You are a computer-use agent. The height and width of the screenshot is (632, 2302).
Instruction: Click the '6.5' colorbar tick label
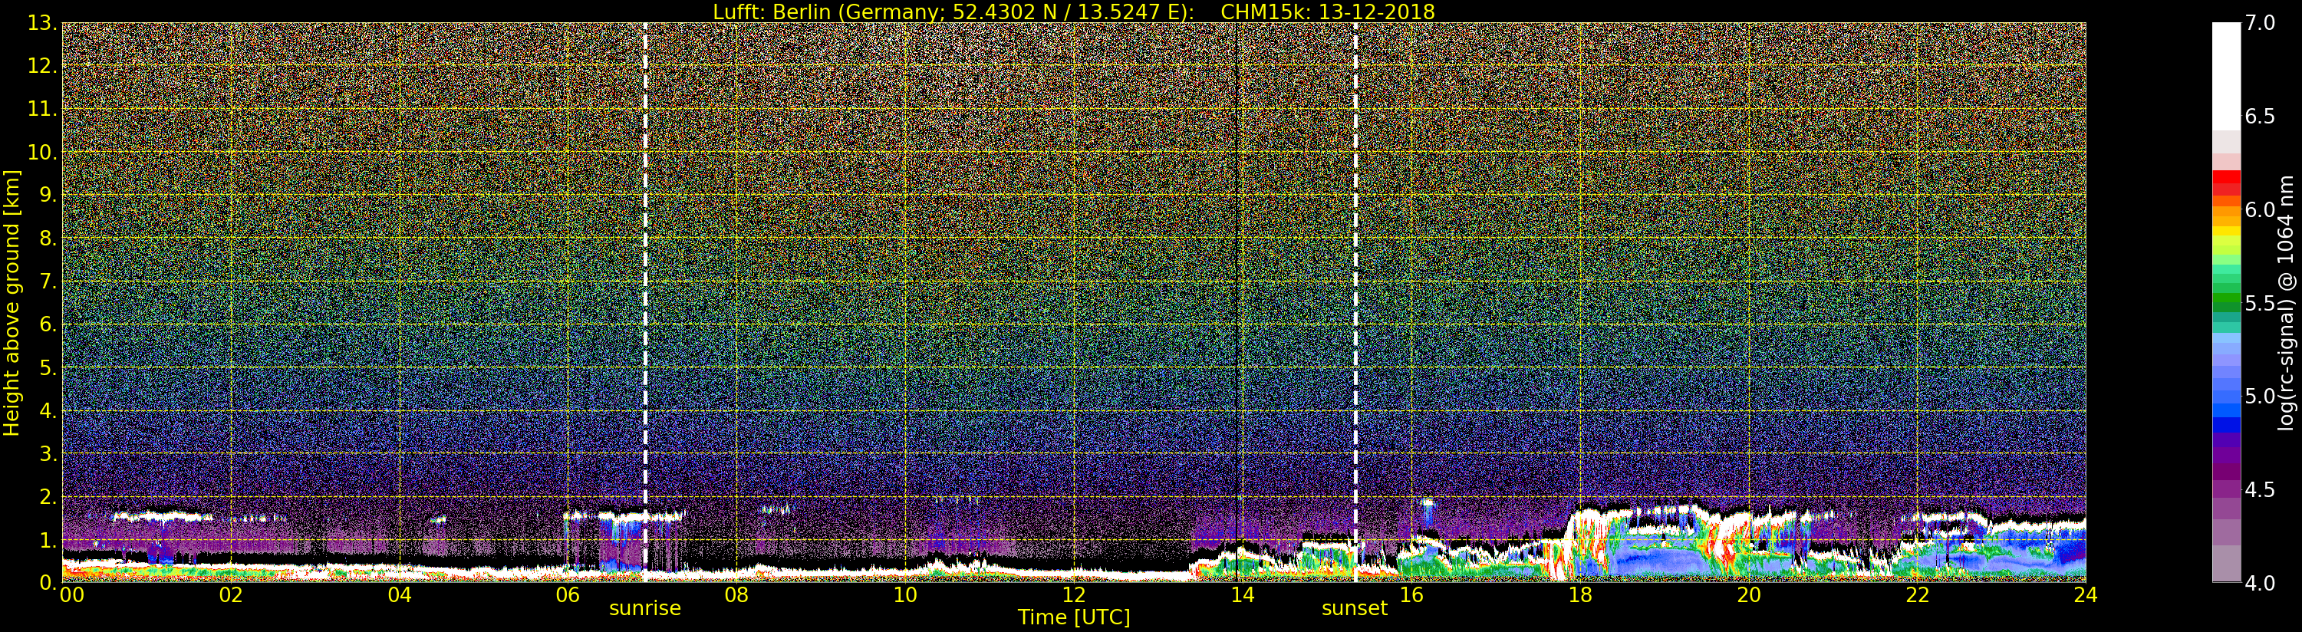[2260, 117]
